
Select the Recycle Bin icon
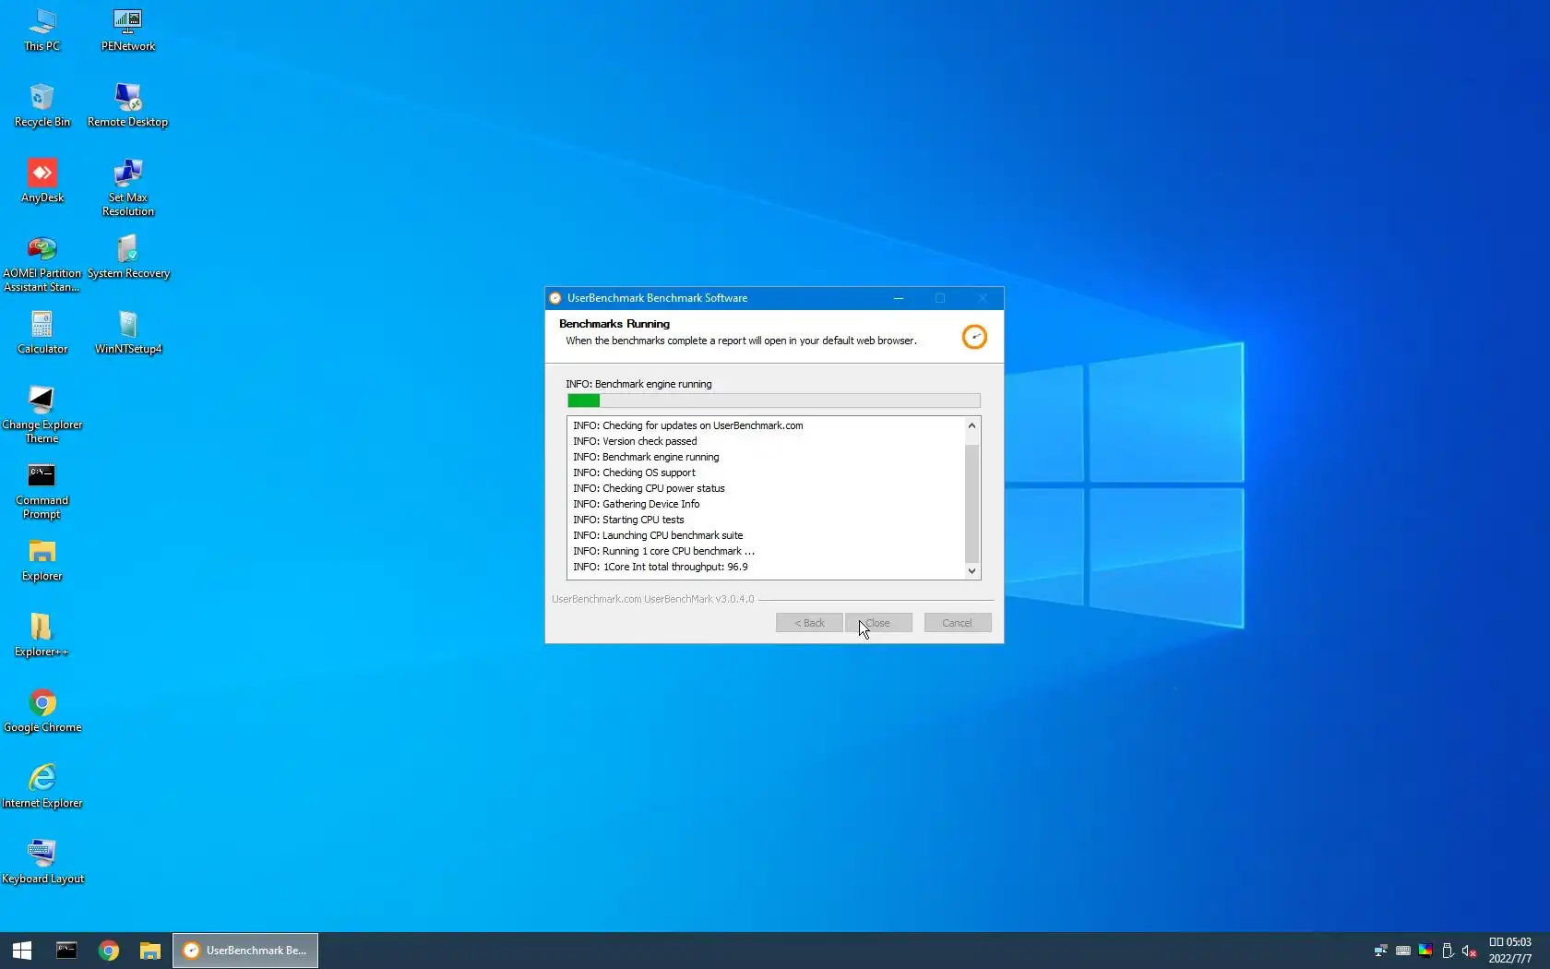tap(42, 105)
